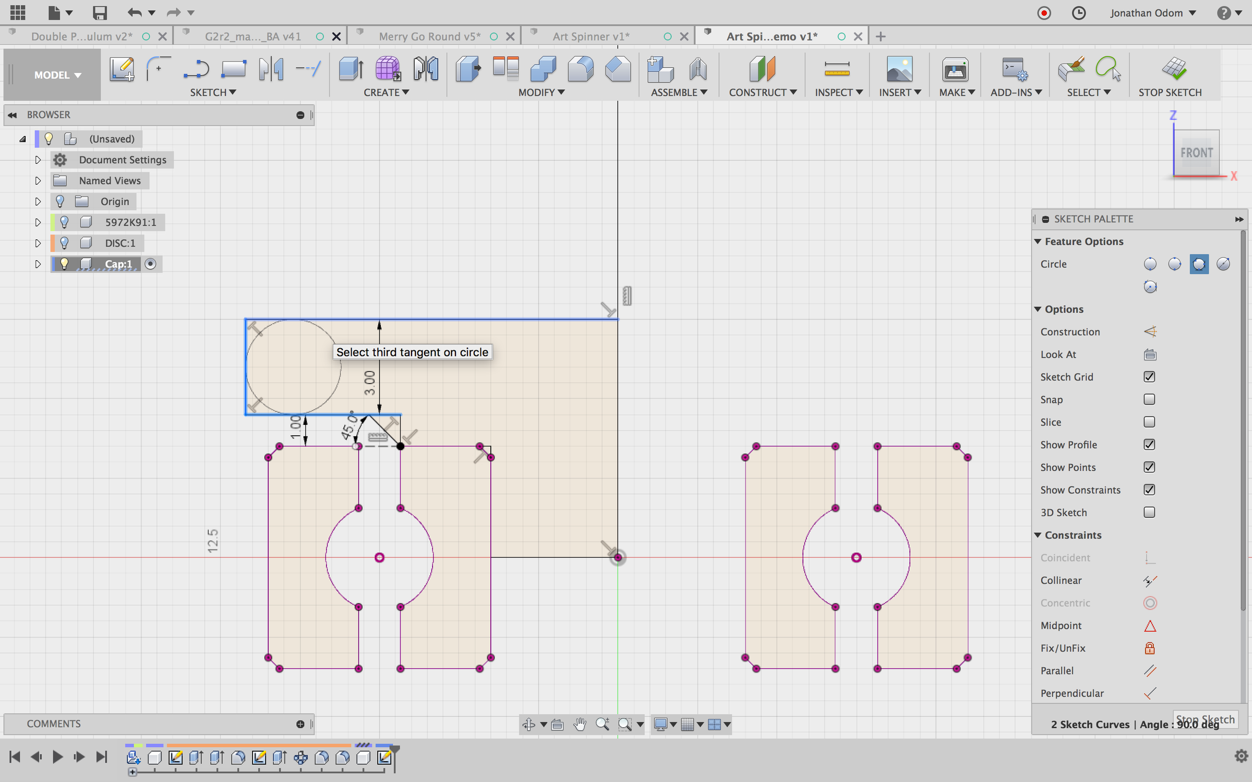Click the Fix/UnFix lock constraint icon
The width and height of the screenshot is (1252, 782).
tap(1150, 648)
